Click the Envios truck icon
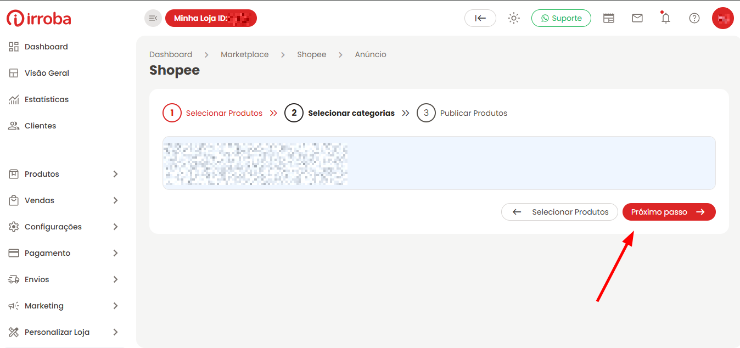740x348 pixels. point(14,279)
